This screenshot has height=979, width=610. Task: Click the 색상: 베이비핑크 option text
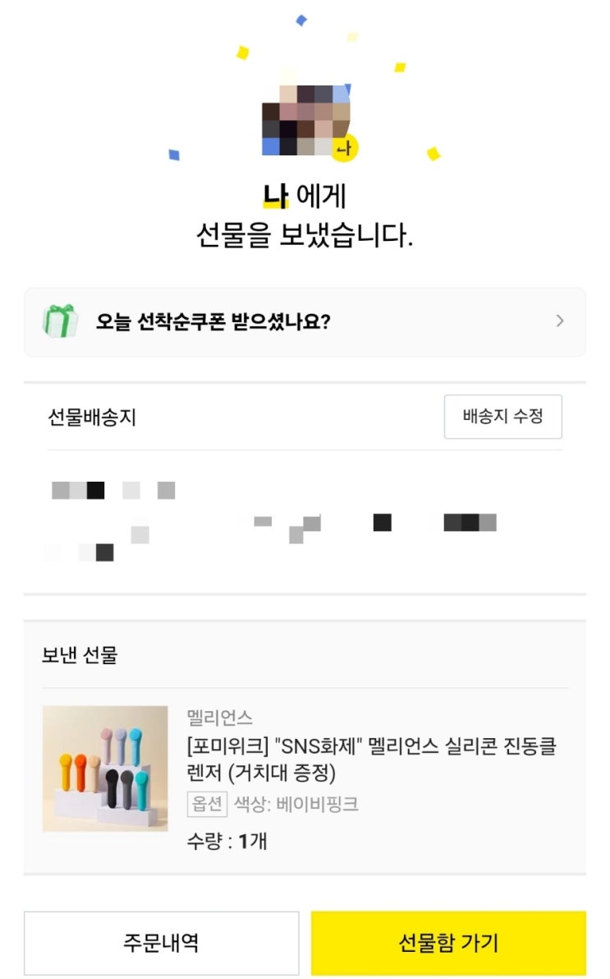tap(296, 804)
